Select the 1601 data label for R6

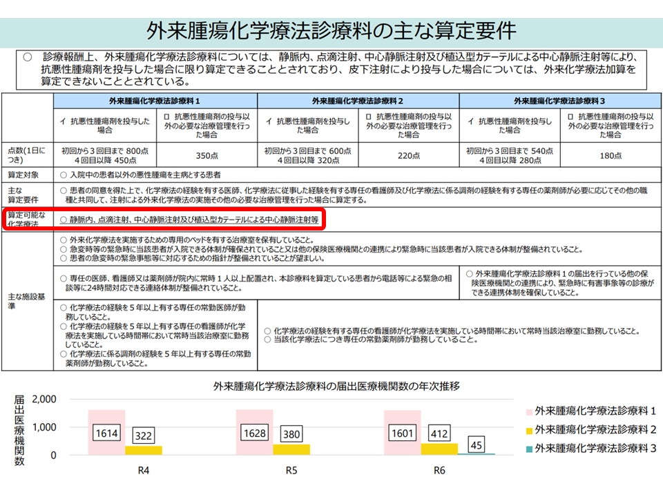coord(403,435)
